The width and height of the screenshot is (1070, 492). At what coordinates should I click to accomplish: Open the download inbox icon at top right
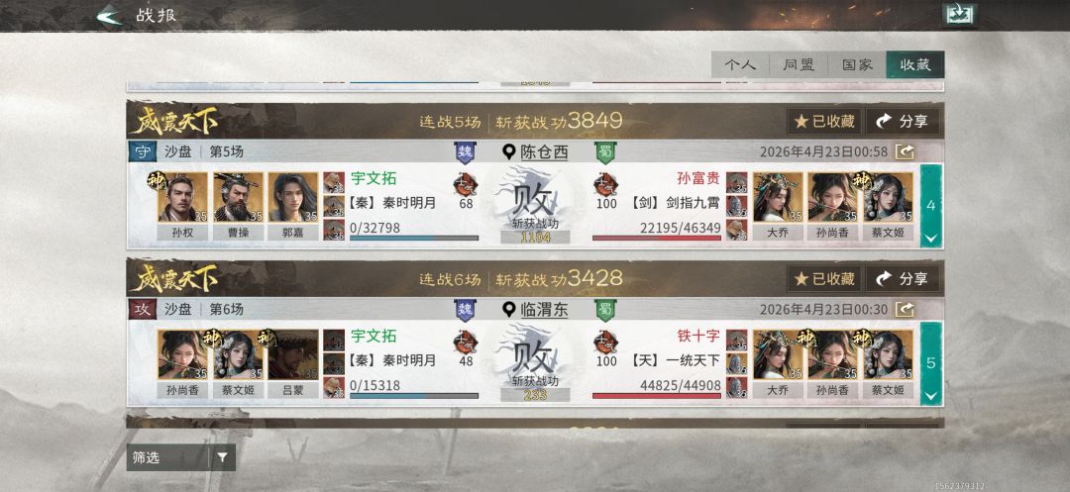click(x=959, y=14)
